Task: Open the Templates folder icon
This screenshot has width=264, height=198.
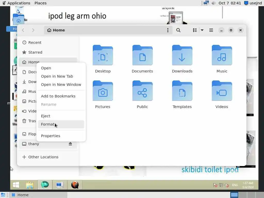Action: (x=182, y=91)
